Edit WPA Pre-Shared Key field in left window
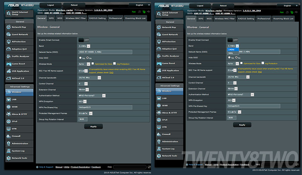The image size is (302, 175). (x=105, y=107)
